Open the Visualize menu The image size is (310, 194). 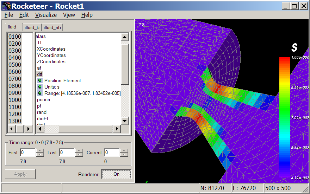point(46,15)
